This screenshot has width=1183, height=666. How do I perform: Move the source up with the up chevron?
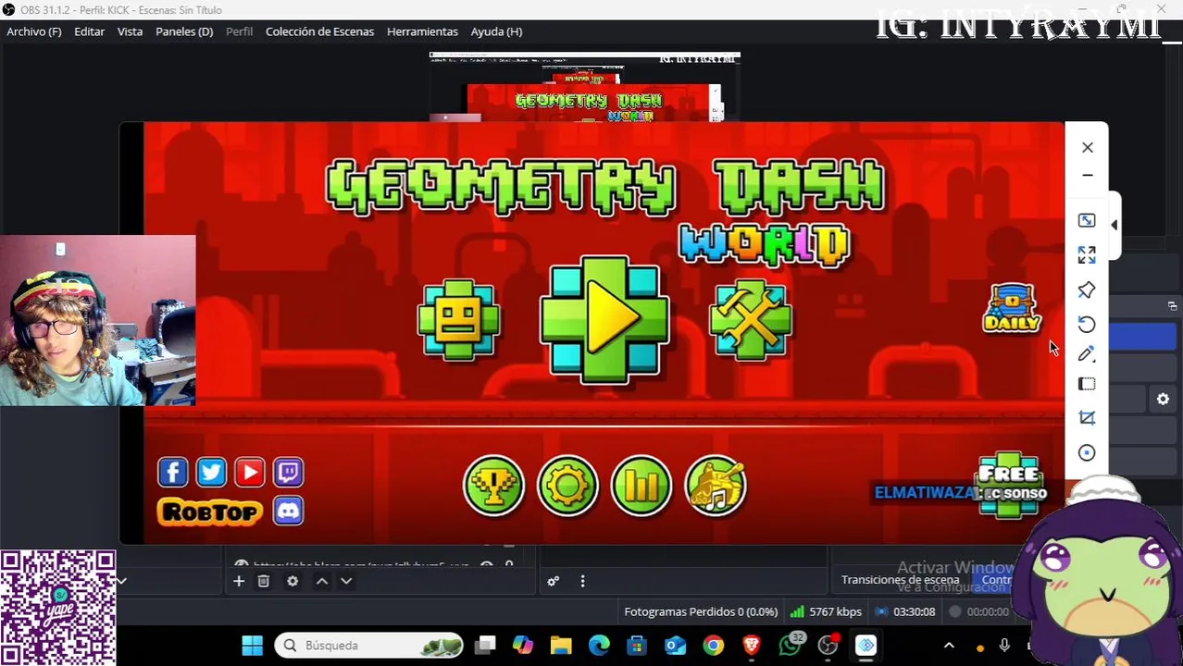coord(321,581)
